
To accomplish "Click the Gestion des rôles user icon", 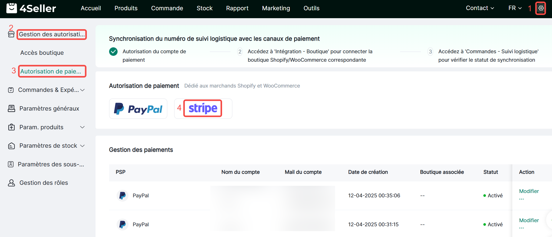I will (11, 183).
